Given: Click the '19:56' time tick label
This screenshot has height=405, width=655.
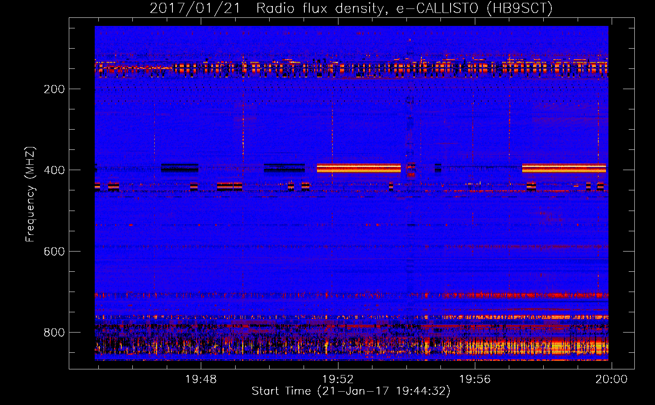Looking at the screenshot, I should pos(475,379).
